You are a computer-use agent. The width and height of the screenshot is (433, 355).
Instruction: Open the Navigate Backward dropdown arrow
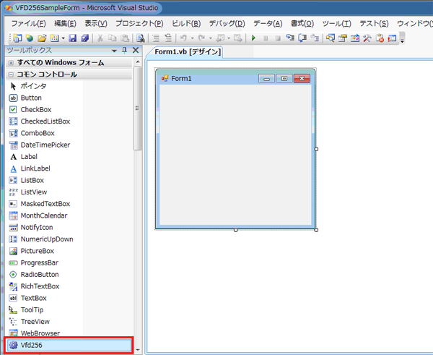point(229,38)
